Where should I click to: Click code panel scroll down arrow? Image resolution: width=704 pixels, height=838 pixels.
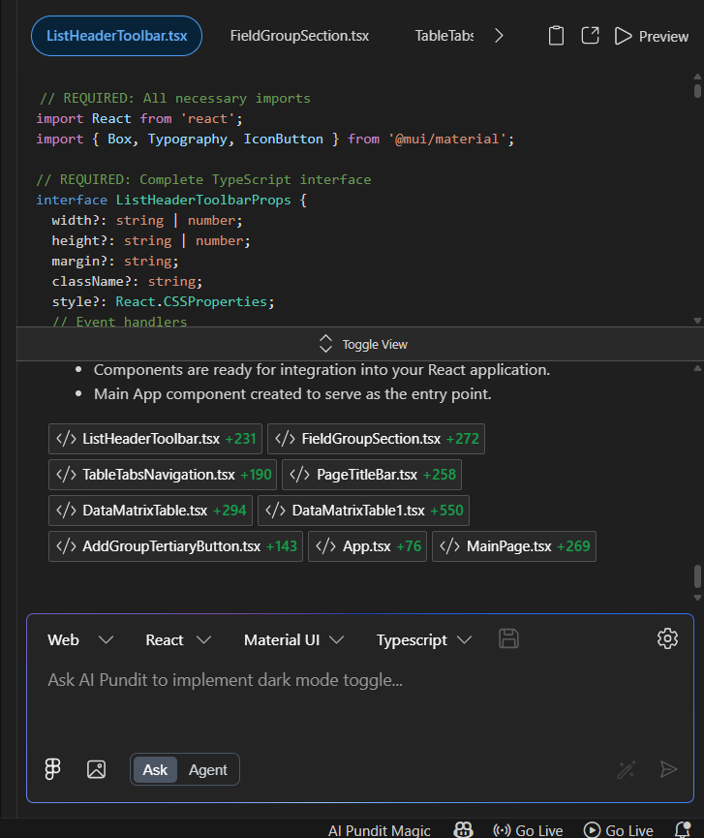(697, 321)
